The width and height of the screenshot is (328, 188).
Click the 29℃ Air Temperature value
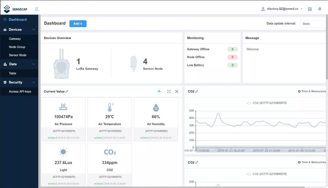[110, 117]
